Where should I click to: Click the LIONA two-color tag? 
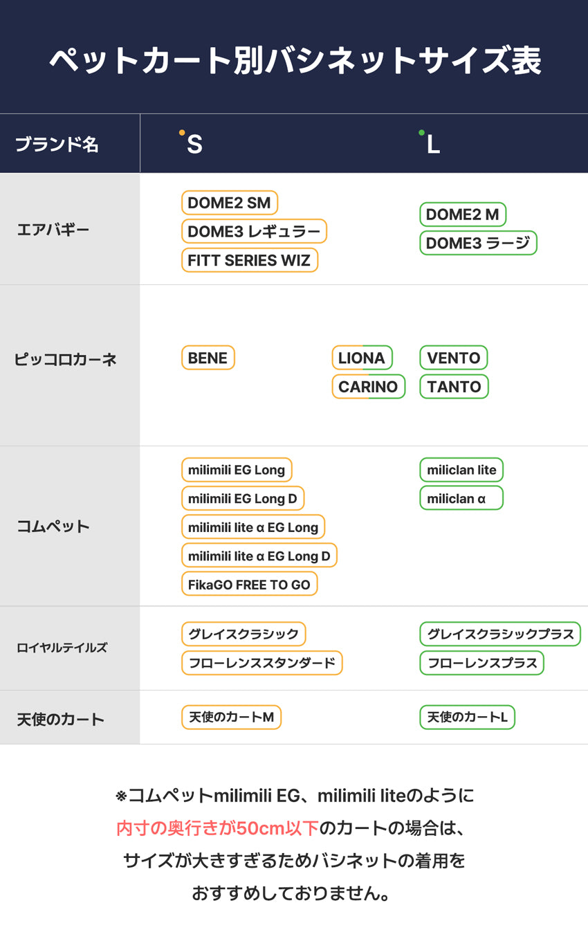click(362, 358)
